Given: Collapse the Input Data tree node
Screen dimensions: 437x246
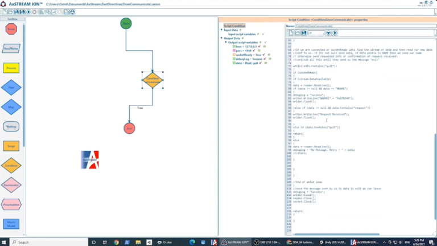Looking at the screenshot, I should 221,30.
